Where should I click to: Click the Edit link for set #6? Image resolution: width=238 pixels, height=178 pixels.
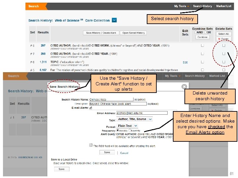coord(185,62)
